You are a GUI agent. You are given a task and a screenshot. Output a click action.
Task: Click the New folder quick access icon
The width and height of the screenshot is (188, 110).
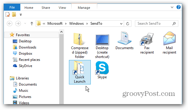tap(14, 14)
